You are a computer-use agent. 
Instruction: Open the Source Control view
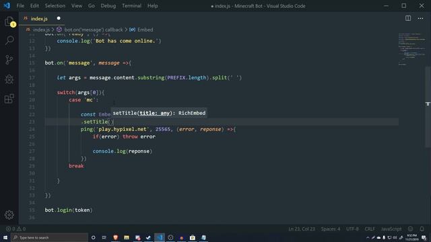click(x=9, y=60)
